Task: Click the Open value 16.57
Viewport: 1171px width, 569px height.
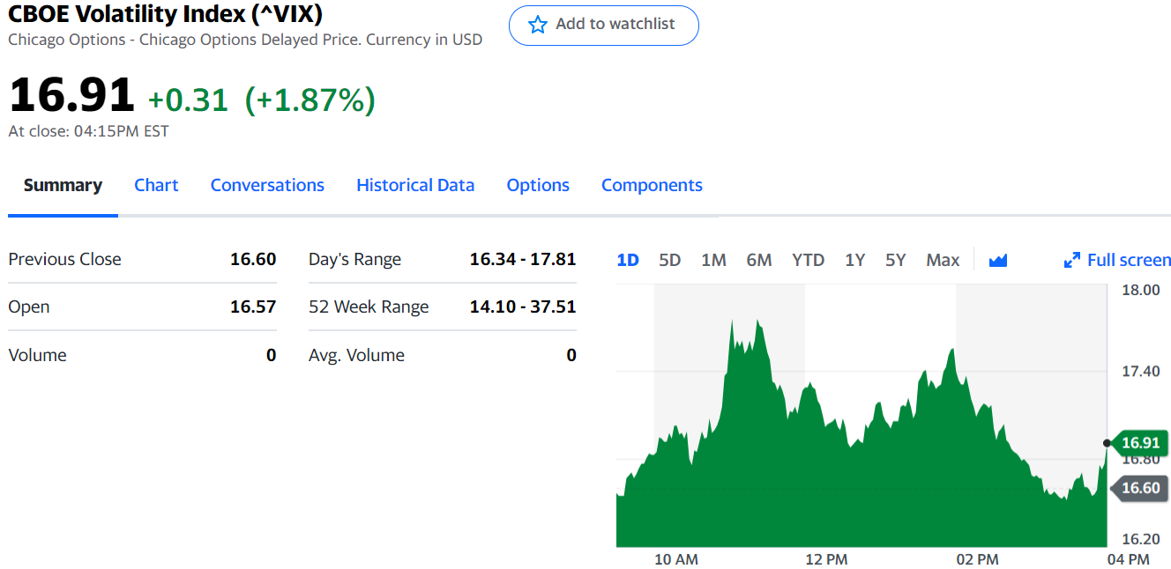Action: point(253,307)
